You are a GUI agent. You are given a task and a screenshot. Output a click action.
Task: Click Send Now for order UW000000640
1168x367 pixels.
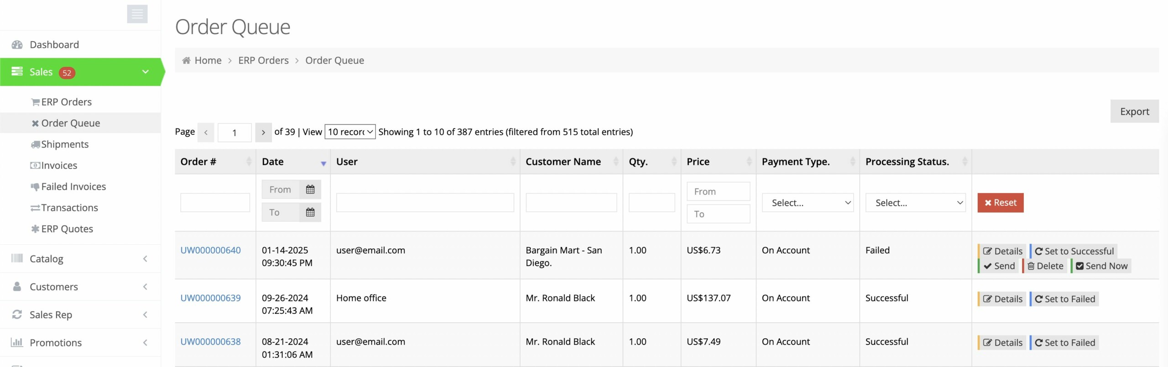1101,266
